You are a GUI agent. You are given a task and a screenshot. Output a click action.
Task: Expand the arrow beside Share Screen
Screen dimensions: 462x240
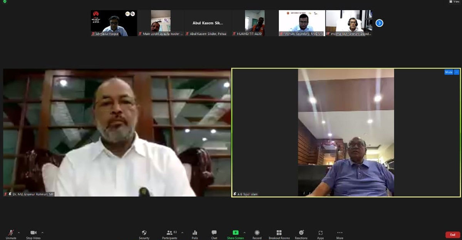pyautogui.click(x=244, y=232)
